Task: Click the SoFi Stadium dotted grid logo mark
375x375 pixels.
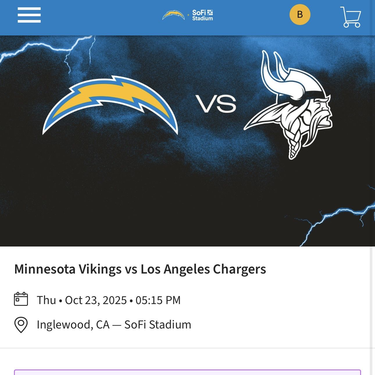Action: pos(210,12)
